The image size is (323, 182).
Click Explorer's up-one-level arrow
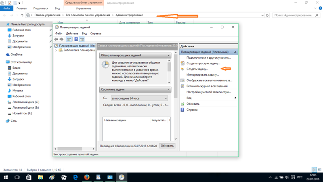[22, 15]
